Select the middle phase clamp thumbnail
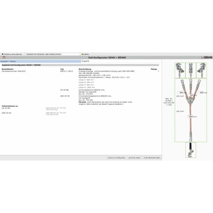The image size is (213, 213). click(191, 70)
